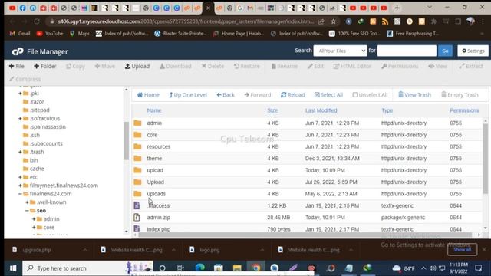The image size is (491, 276).
Task: Click the Permissions toolbar item
Action: click(x=400, y=66)
